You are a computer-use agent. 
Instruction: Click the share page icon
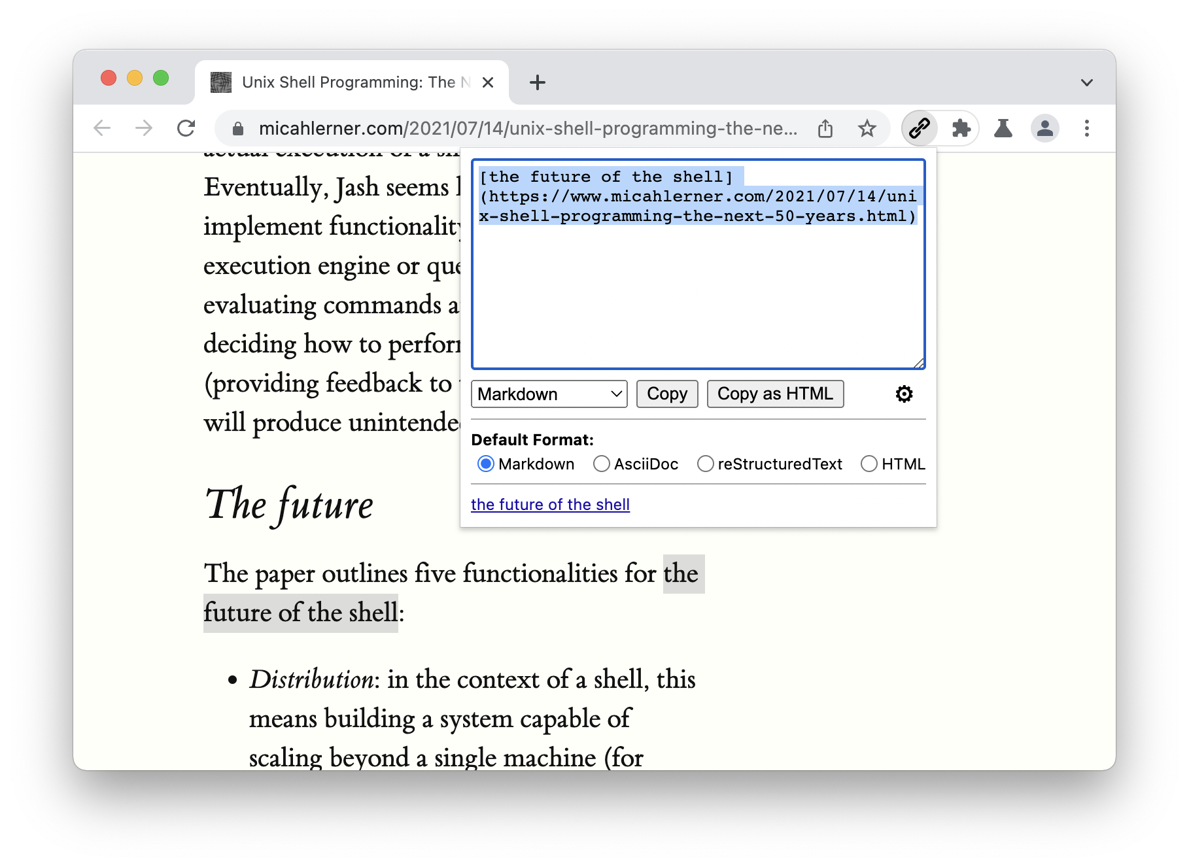[825, 128]
